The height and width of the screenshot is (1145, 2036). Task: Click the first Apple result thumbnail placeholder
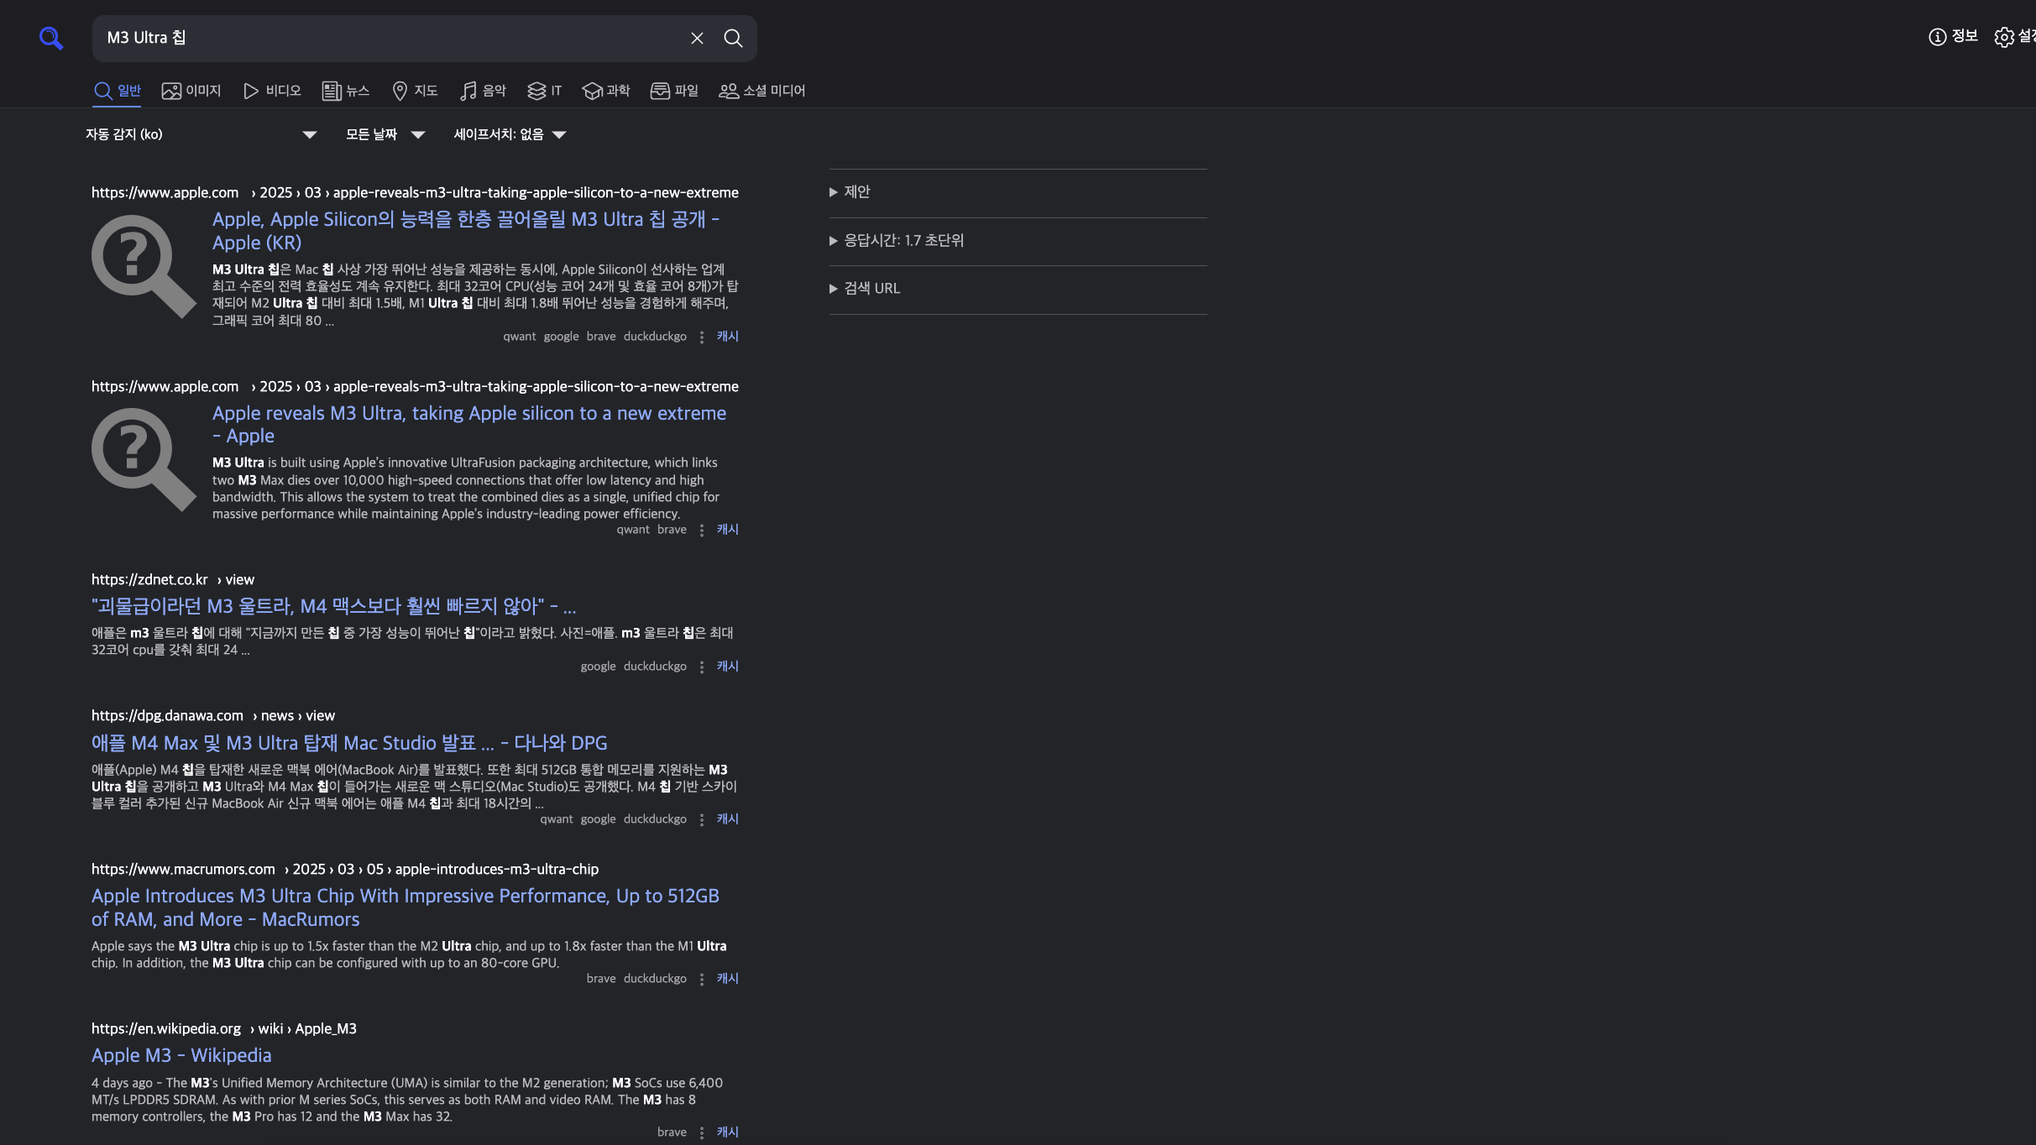tap(144, 266)
